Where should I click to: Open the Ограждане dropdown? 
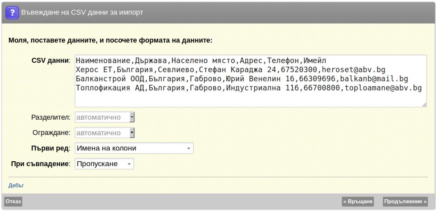click(x=105, y=133)
